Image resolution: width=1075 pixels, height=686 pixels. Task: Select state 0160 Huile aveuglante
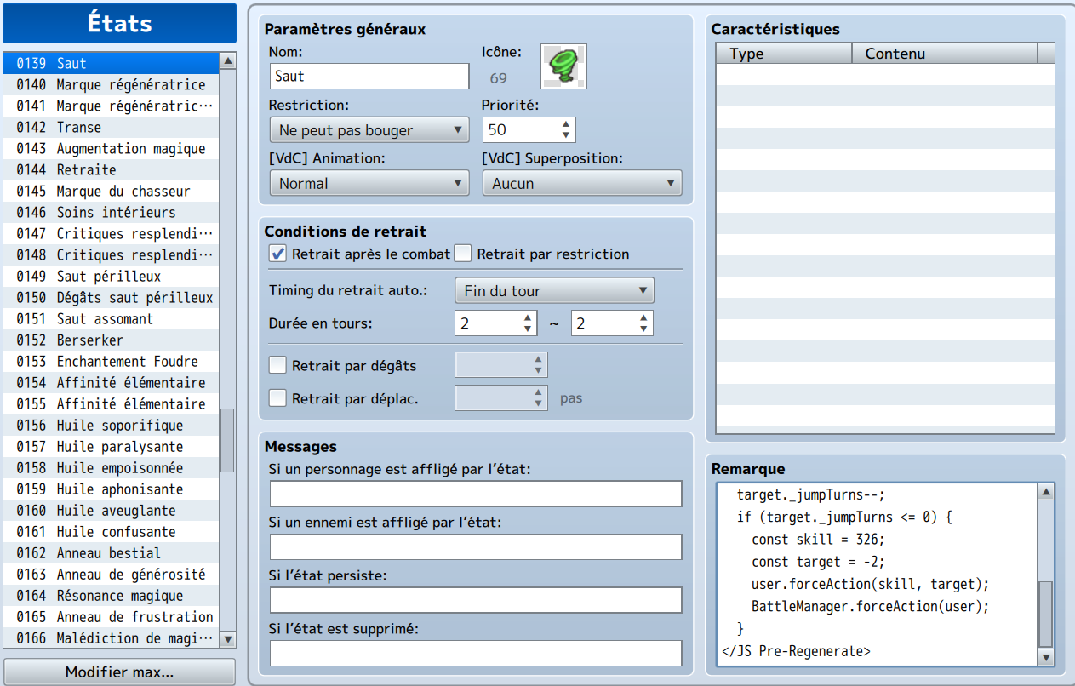point(111,510)
